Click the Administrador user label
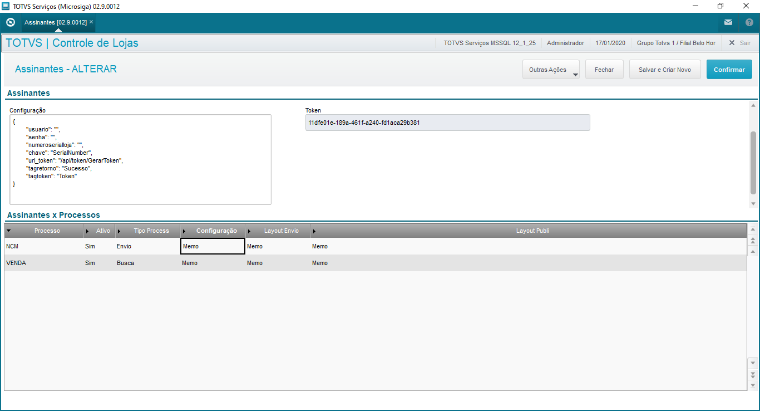 [565, 43]
